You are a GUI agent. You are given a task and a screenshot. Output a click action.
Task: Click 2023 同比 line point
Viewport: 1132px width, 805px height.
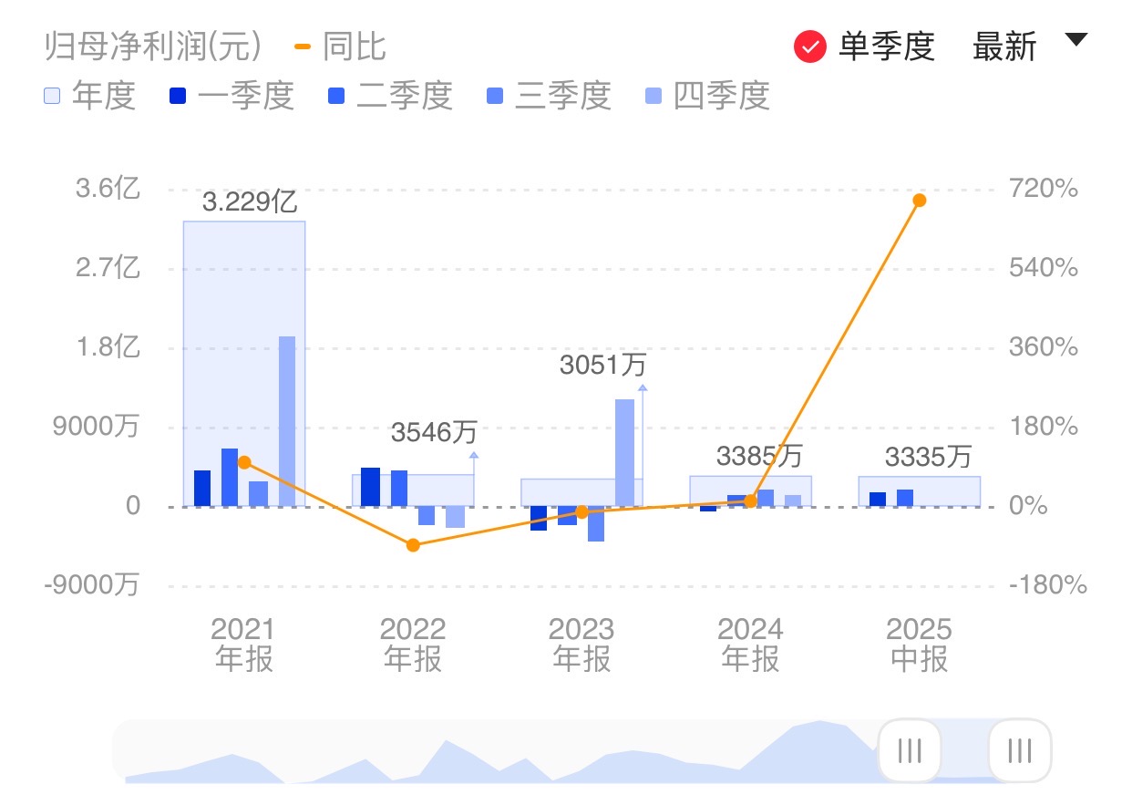(581, 512)
